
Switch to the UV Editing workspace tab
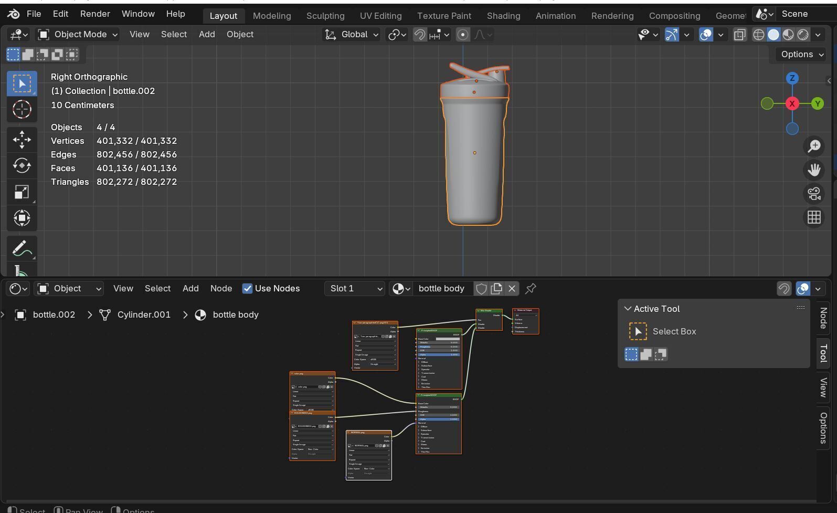click(380, 16)
